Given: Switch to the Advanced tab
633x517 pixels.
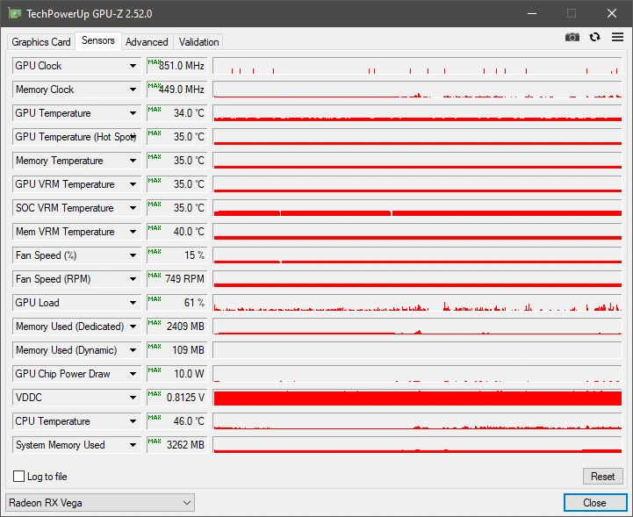Looking at the screenshot, I should 147,42.
